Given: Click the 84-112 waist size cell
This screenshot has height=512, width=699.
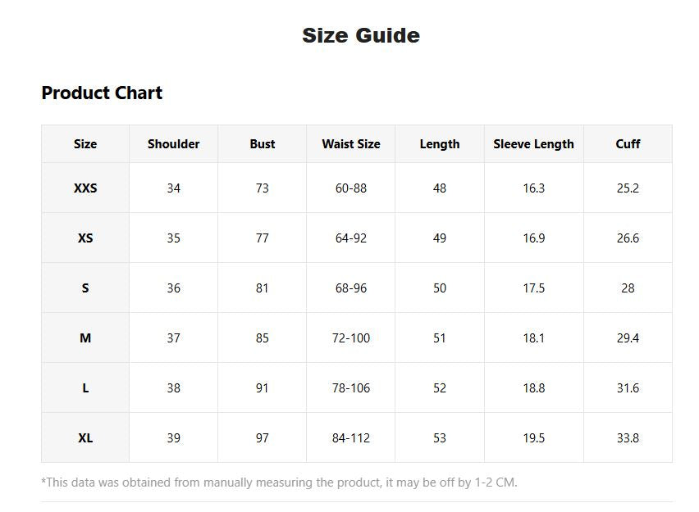Looking at the screenshot, I should coord(351,437).
